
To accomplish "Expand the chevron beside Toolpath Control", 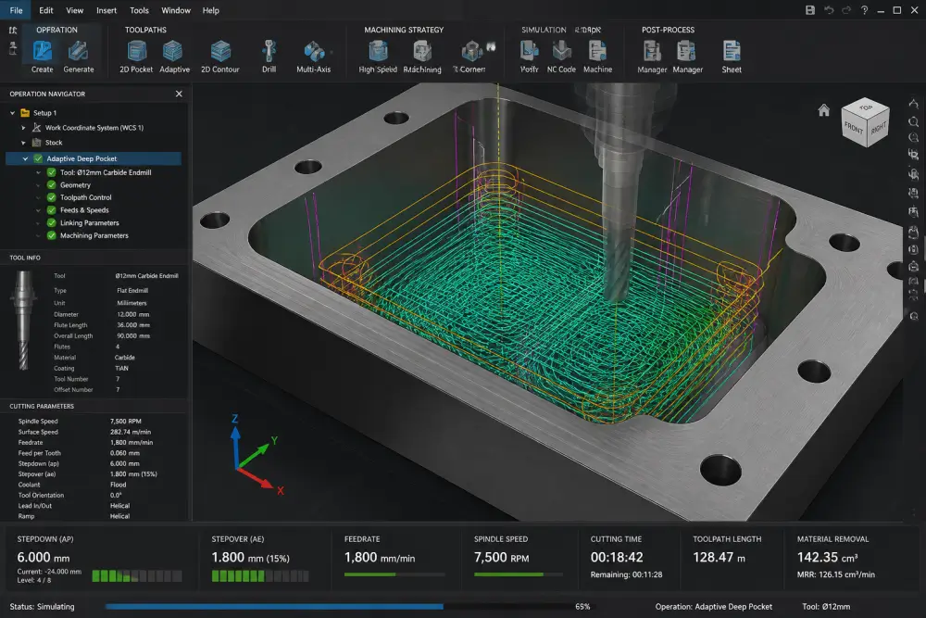I will point(38,197).
